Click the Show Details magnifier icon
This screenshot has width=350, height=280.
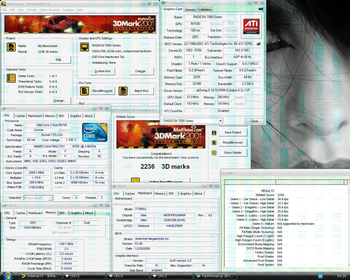click(x=214, y=153)
